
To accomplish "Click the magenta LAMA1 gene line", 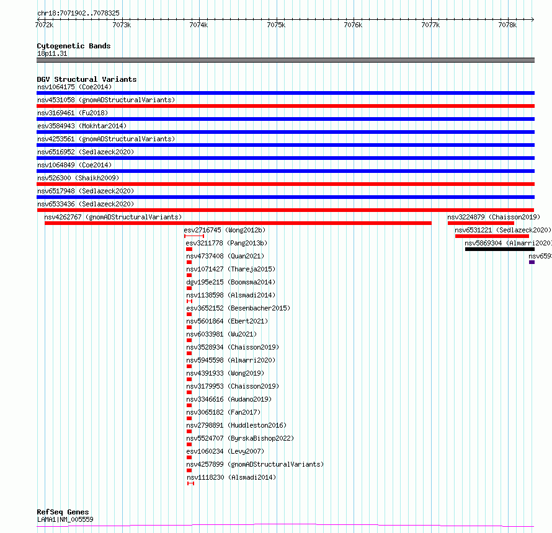I will click(285, 526).
